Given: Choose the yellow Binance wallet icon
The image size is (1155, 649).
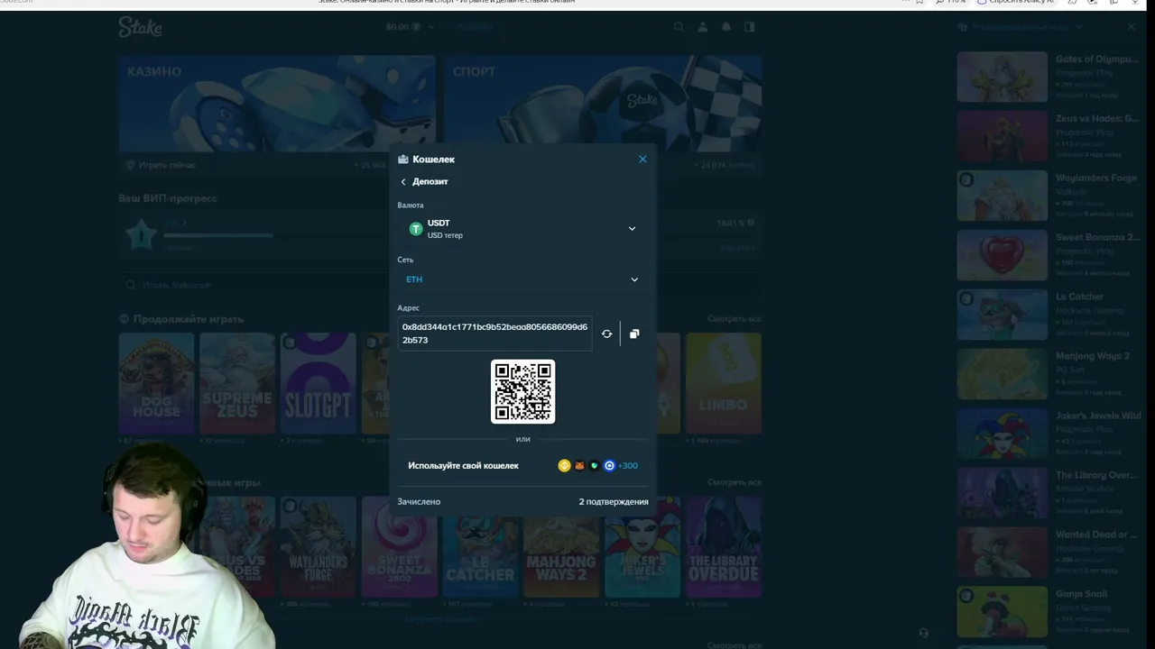Looking at the screenshot, I should (564, 466).
